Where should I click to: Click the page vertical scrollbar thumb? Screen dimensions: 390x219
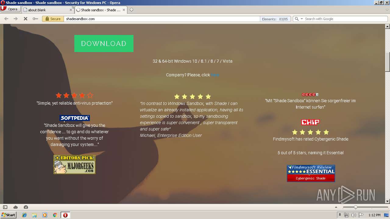pyautogui.click(x=388, y=62)
